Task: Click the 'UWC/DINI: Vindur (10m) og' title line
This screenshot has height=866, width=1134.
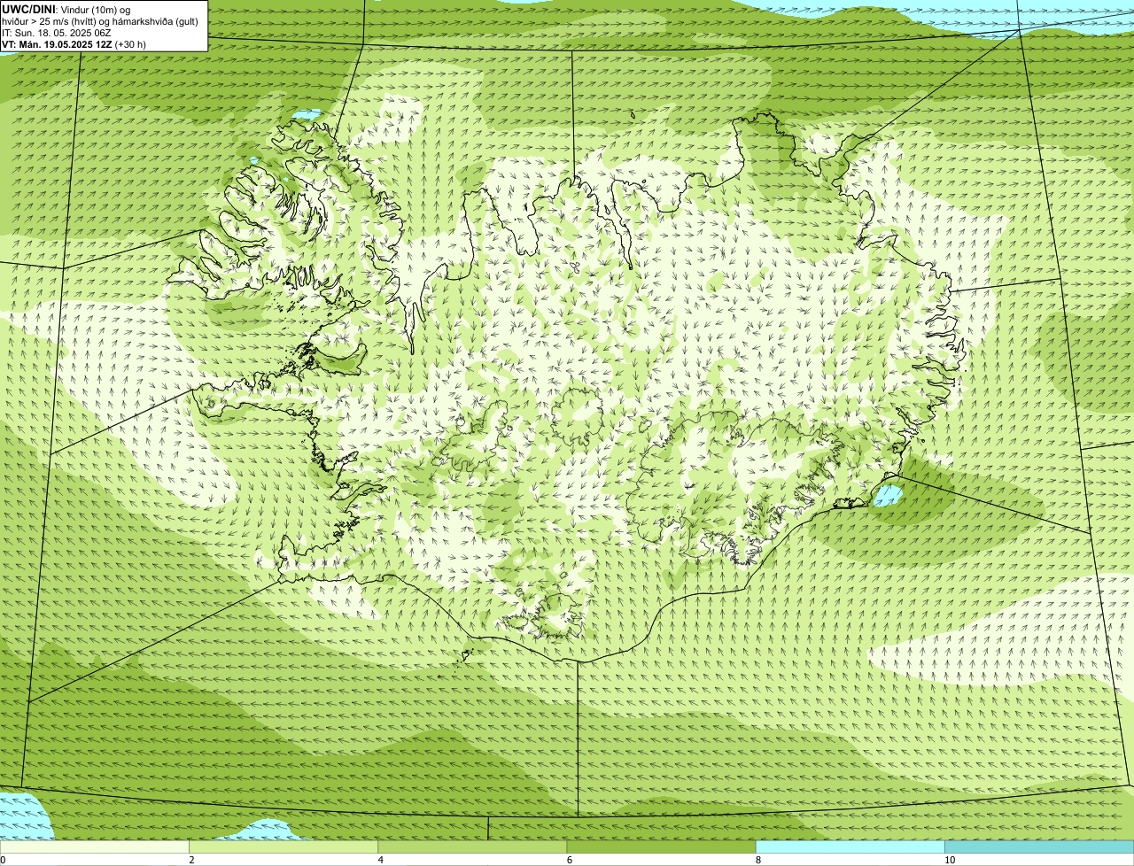Action: (66, 10)
